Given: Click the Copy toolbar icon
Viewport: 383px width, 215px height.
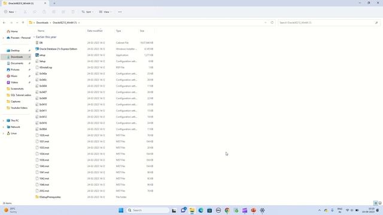Looking at the screenshot, I should (x=35, y=12).
